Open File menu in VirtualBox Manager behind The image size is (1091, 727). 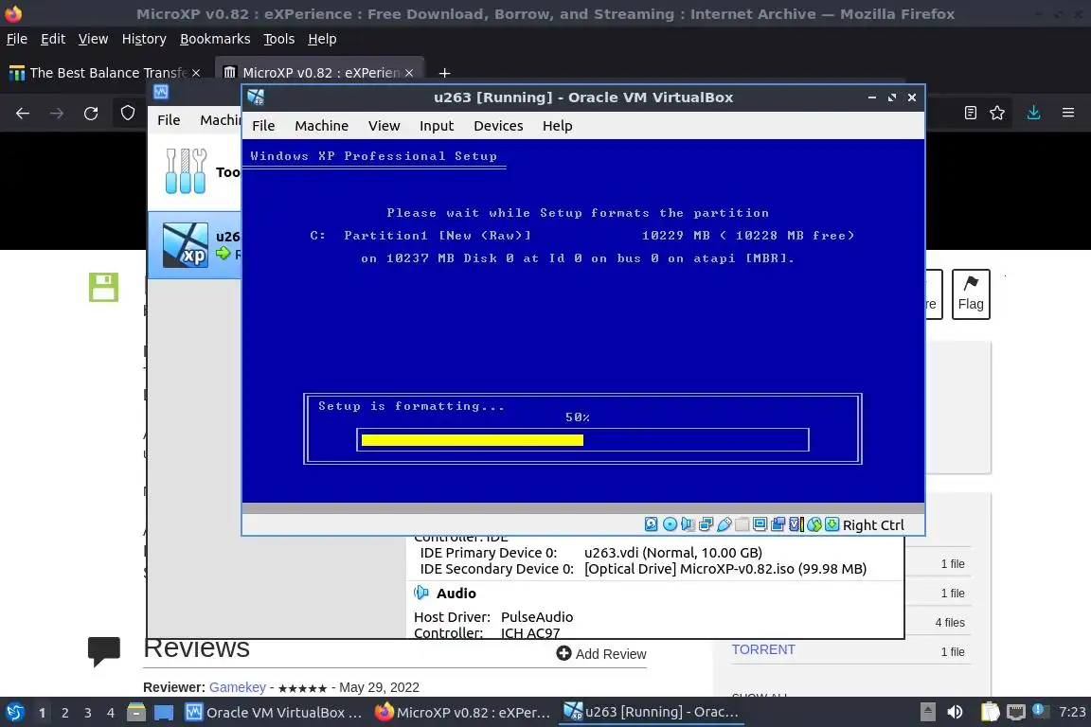click(169, 120)
